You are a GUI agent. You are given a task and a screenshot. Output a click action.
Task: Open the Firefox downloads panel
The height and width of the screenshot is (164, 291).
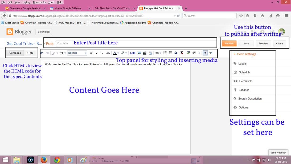point(255,16)
